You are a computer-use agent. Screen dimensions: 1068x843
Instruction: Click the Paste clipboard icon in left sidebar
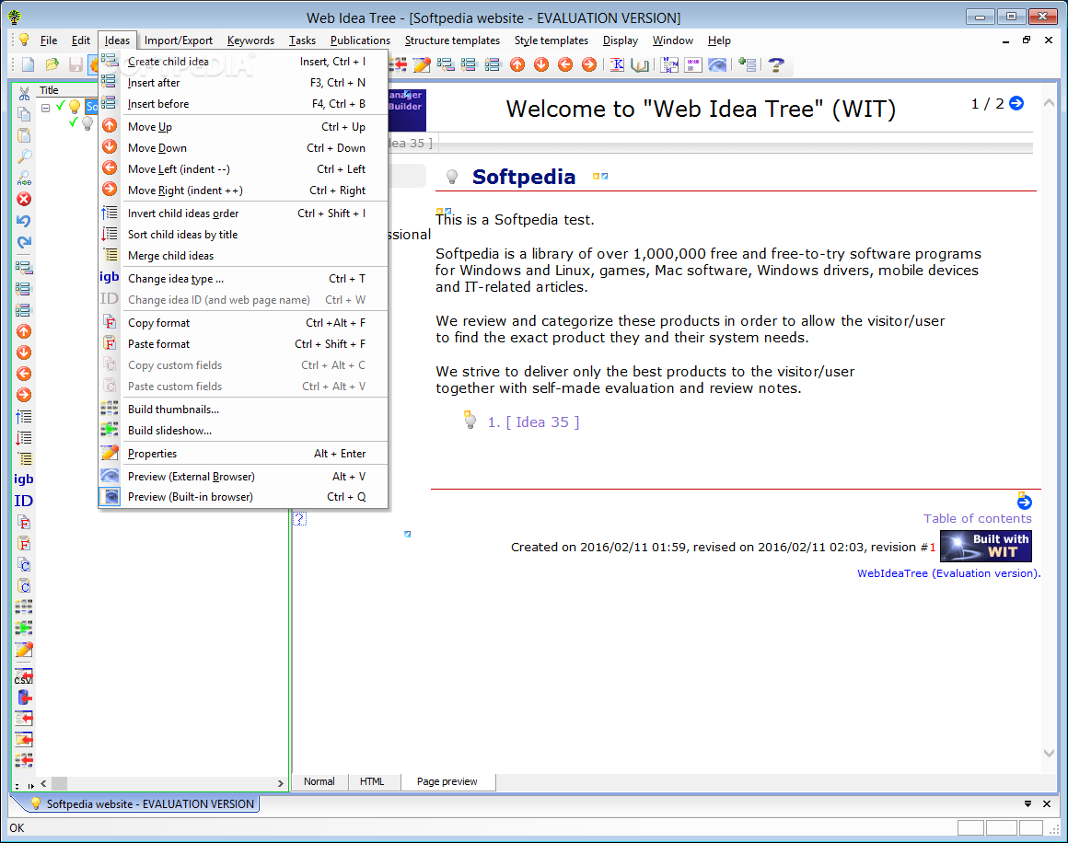click(x=24, y=135)
